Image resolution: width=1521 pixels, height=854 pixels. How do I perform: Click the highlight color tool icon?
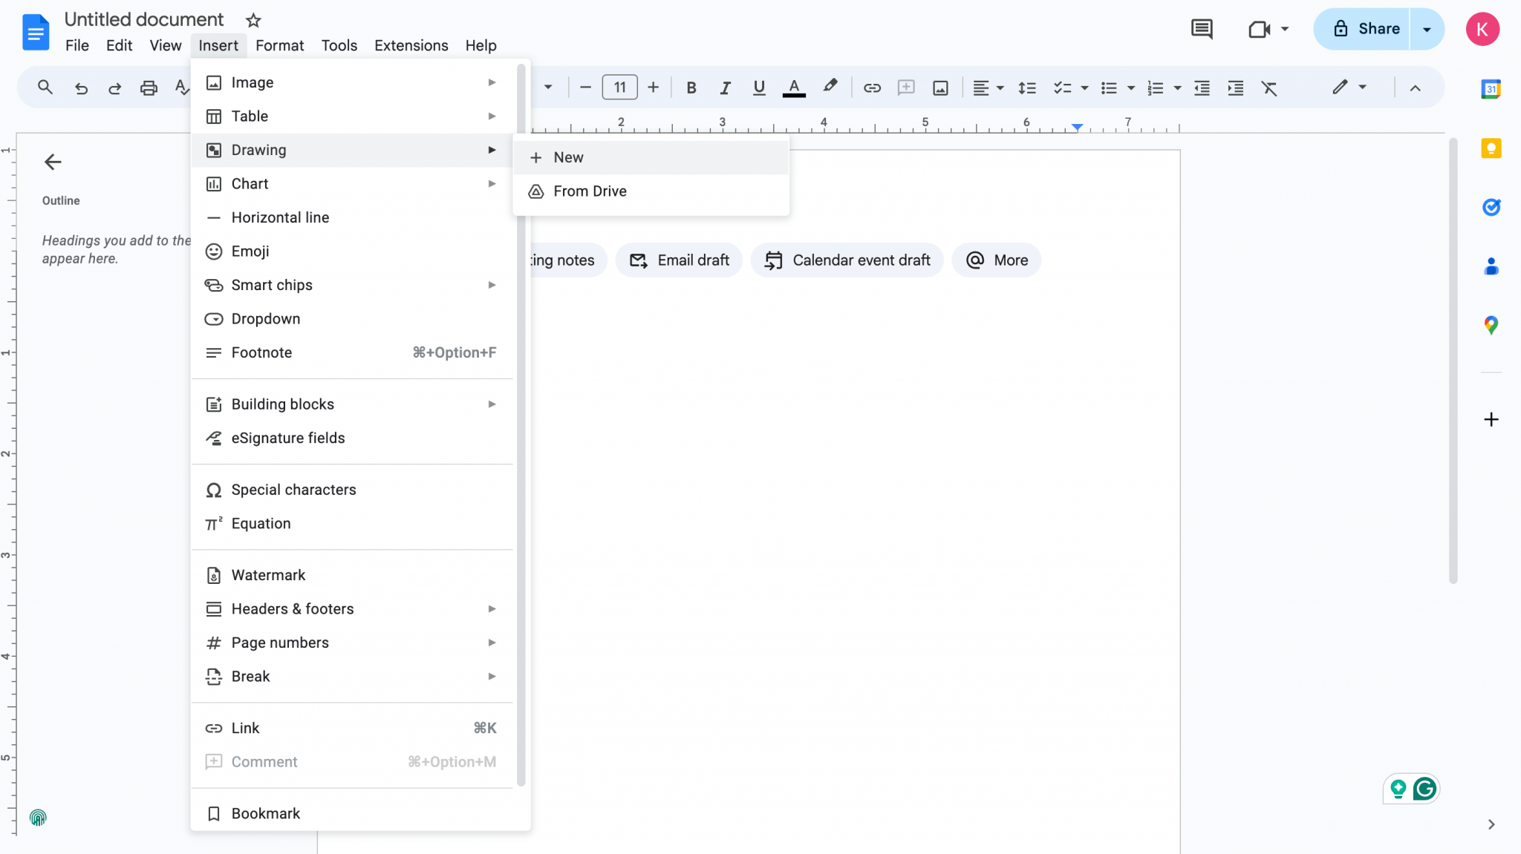tap(830, 87)
